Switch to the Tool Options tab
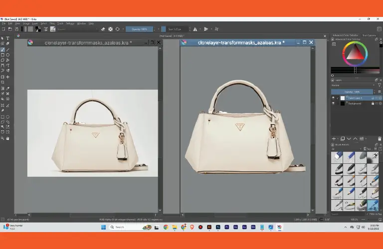This screenshot has height=249, width=383. click(369, 35)
